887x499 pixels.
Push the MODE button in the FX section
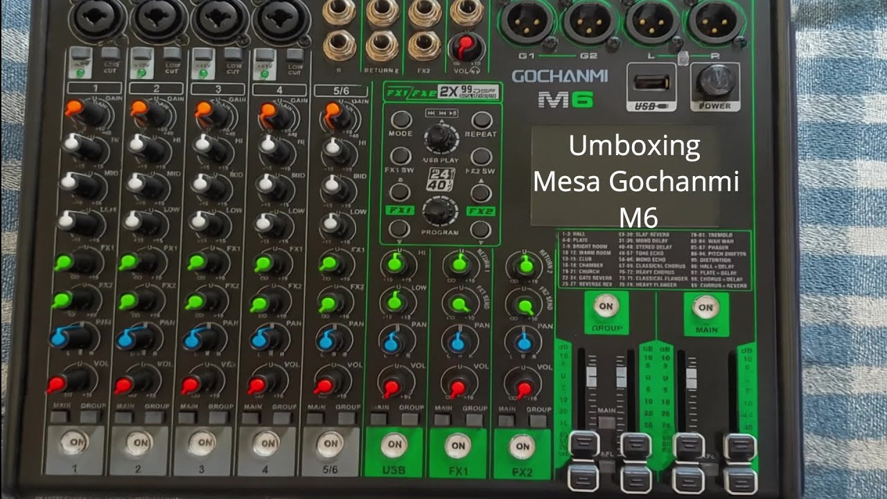401,120
